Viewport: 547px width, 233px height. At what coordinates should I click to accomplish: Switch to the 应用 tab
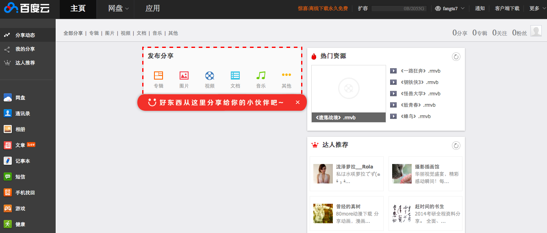(153, 9)
